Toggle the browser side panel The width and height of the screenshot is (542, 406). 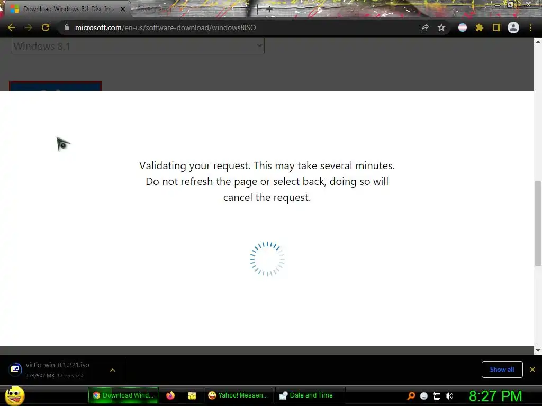pos(496,27)
